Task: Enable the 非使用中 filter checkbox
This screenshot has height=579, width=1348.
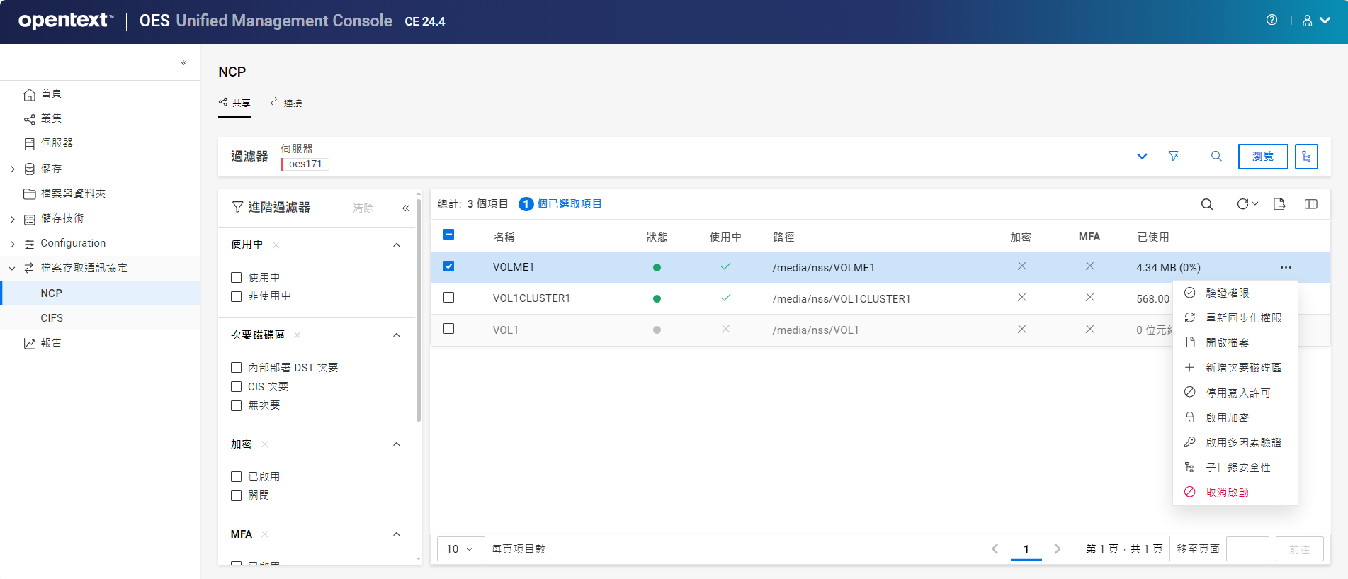Action: pyautogui.click(x=237, y=296)
